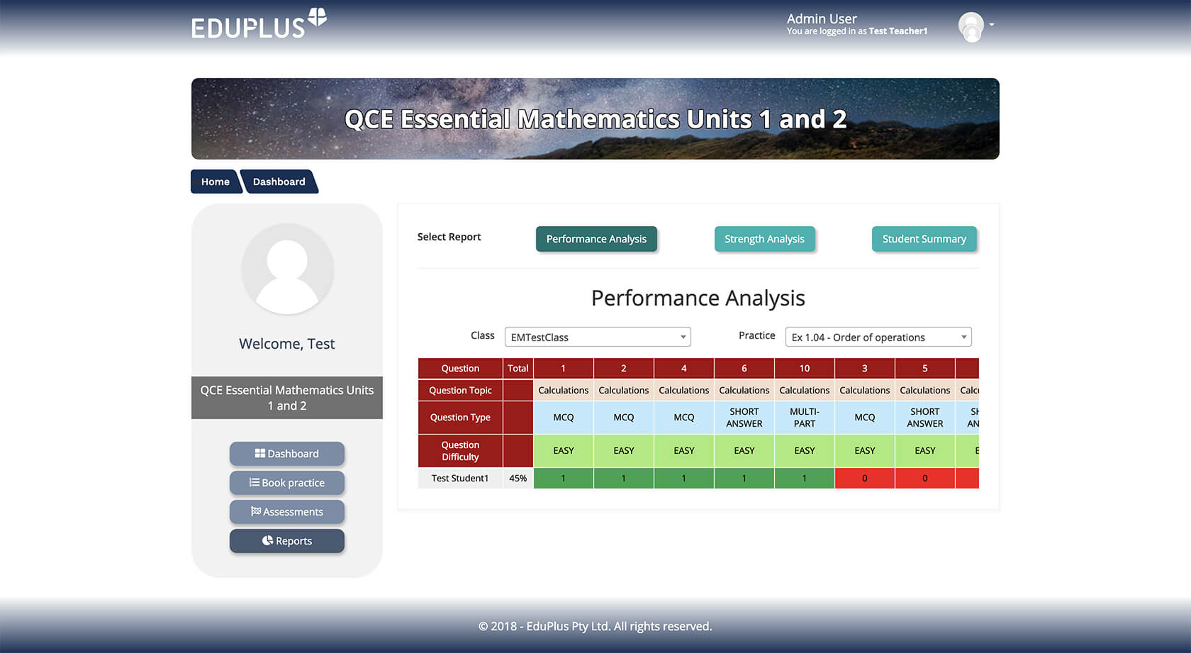
Task: Open Reports from the sidebar
Action: point(286,540)
